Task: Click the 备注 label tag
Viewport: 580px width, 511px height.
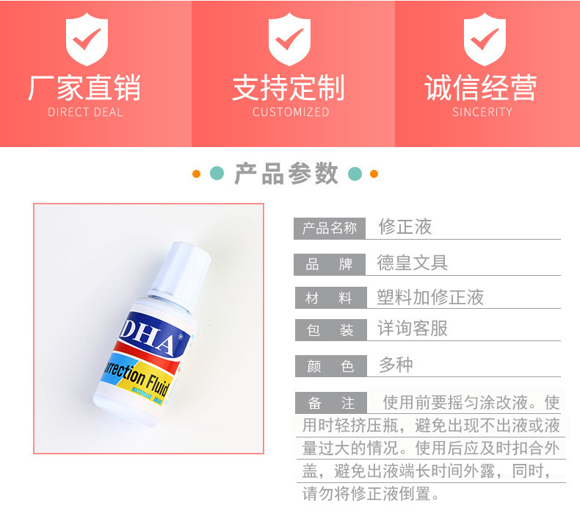Action: click(x=330, y=403)
